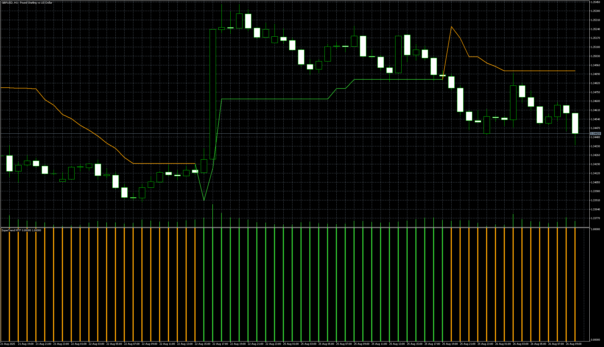Click the 22 Aug 19:00 time label

pyautogui.click(x=238, y=344)
